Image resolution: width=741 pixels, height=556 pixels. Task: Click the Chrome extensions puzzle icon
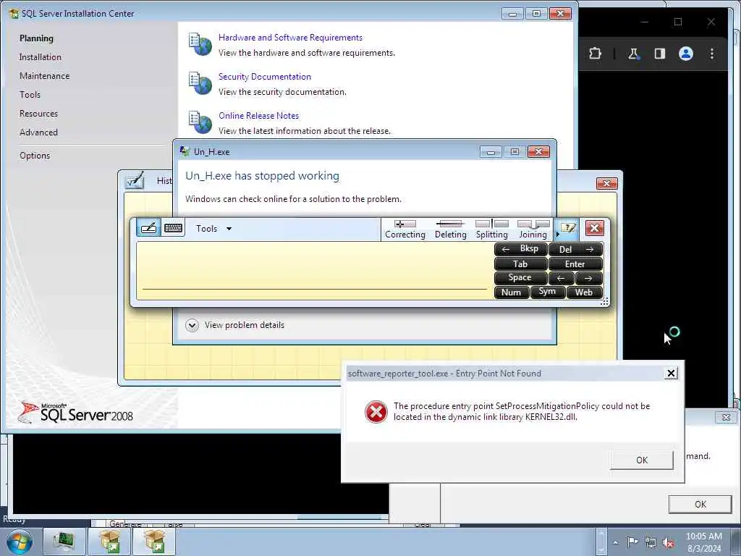(x=595, y=54)
